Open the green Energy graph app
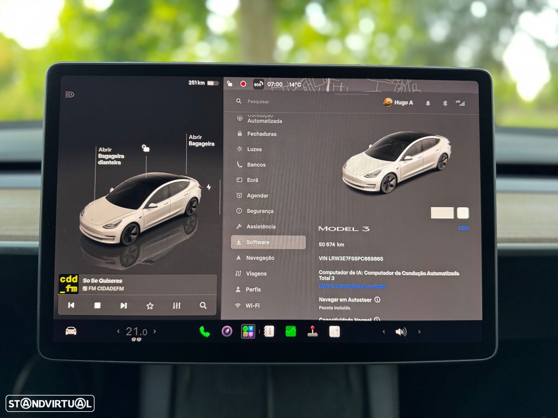The width and height of the screenshot is (558, 418). coord(291,331)
